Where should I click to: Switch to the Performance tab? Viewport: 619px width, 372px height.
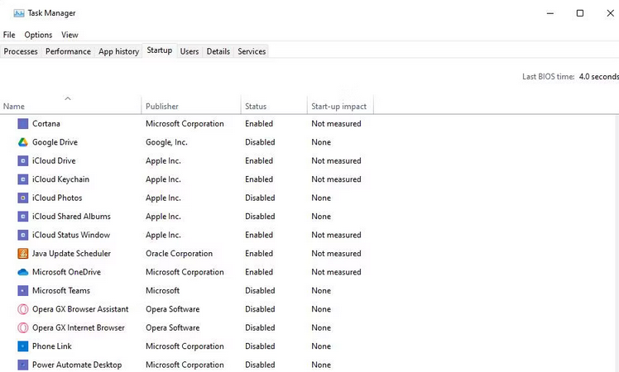68,51
